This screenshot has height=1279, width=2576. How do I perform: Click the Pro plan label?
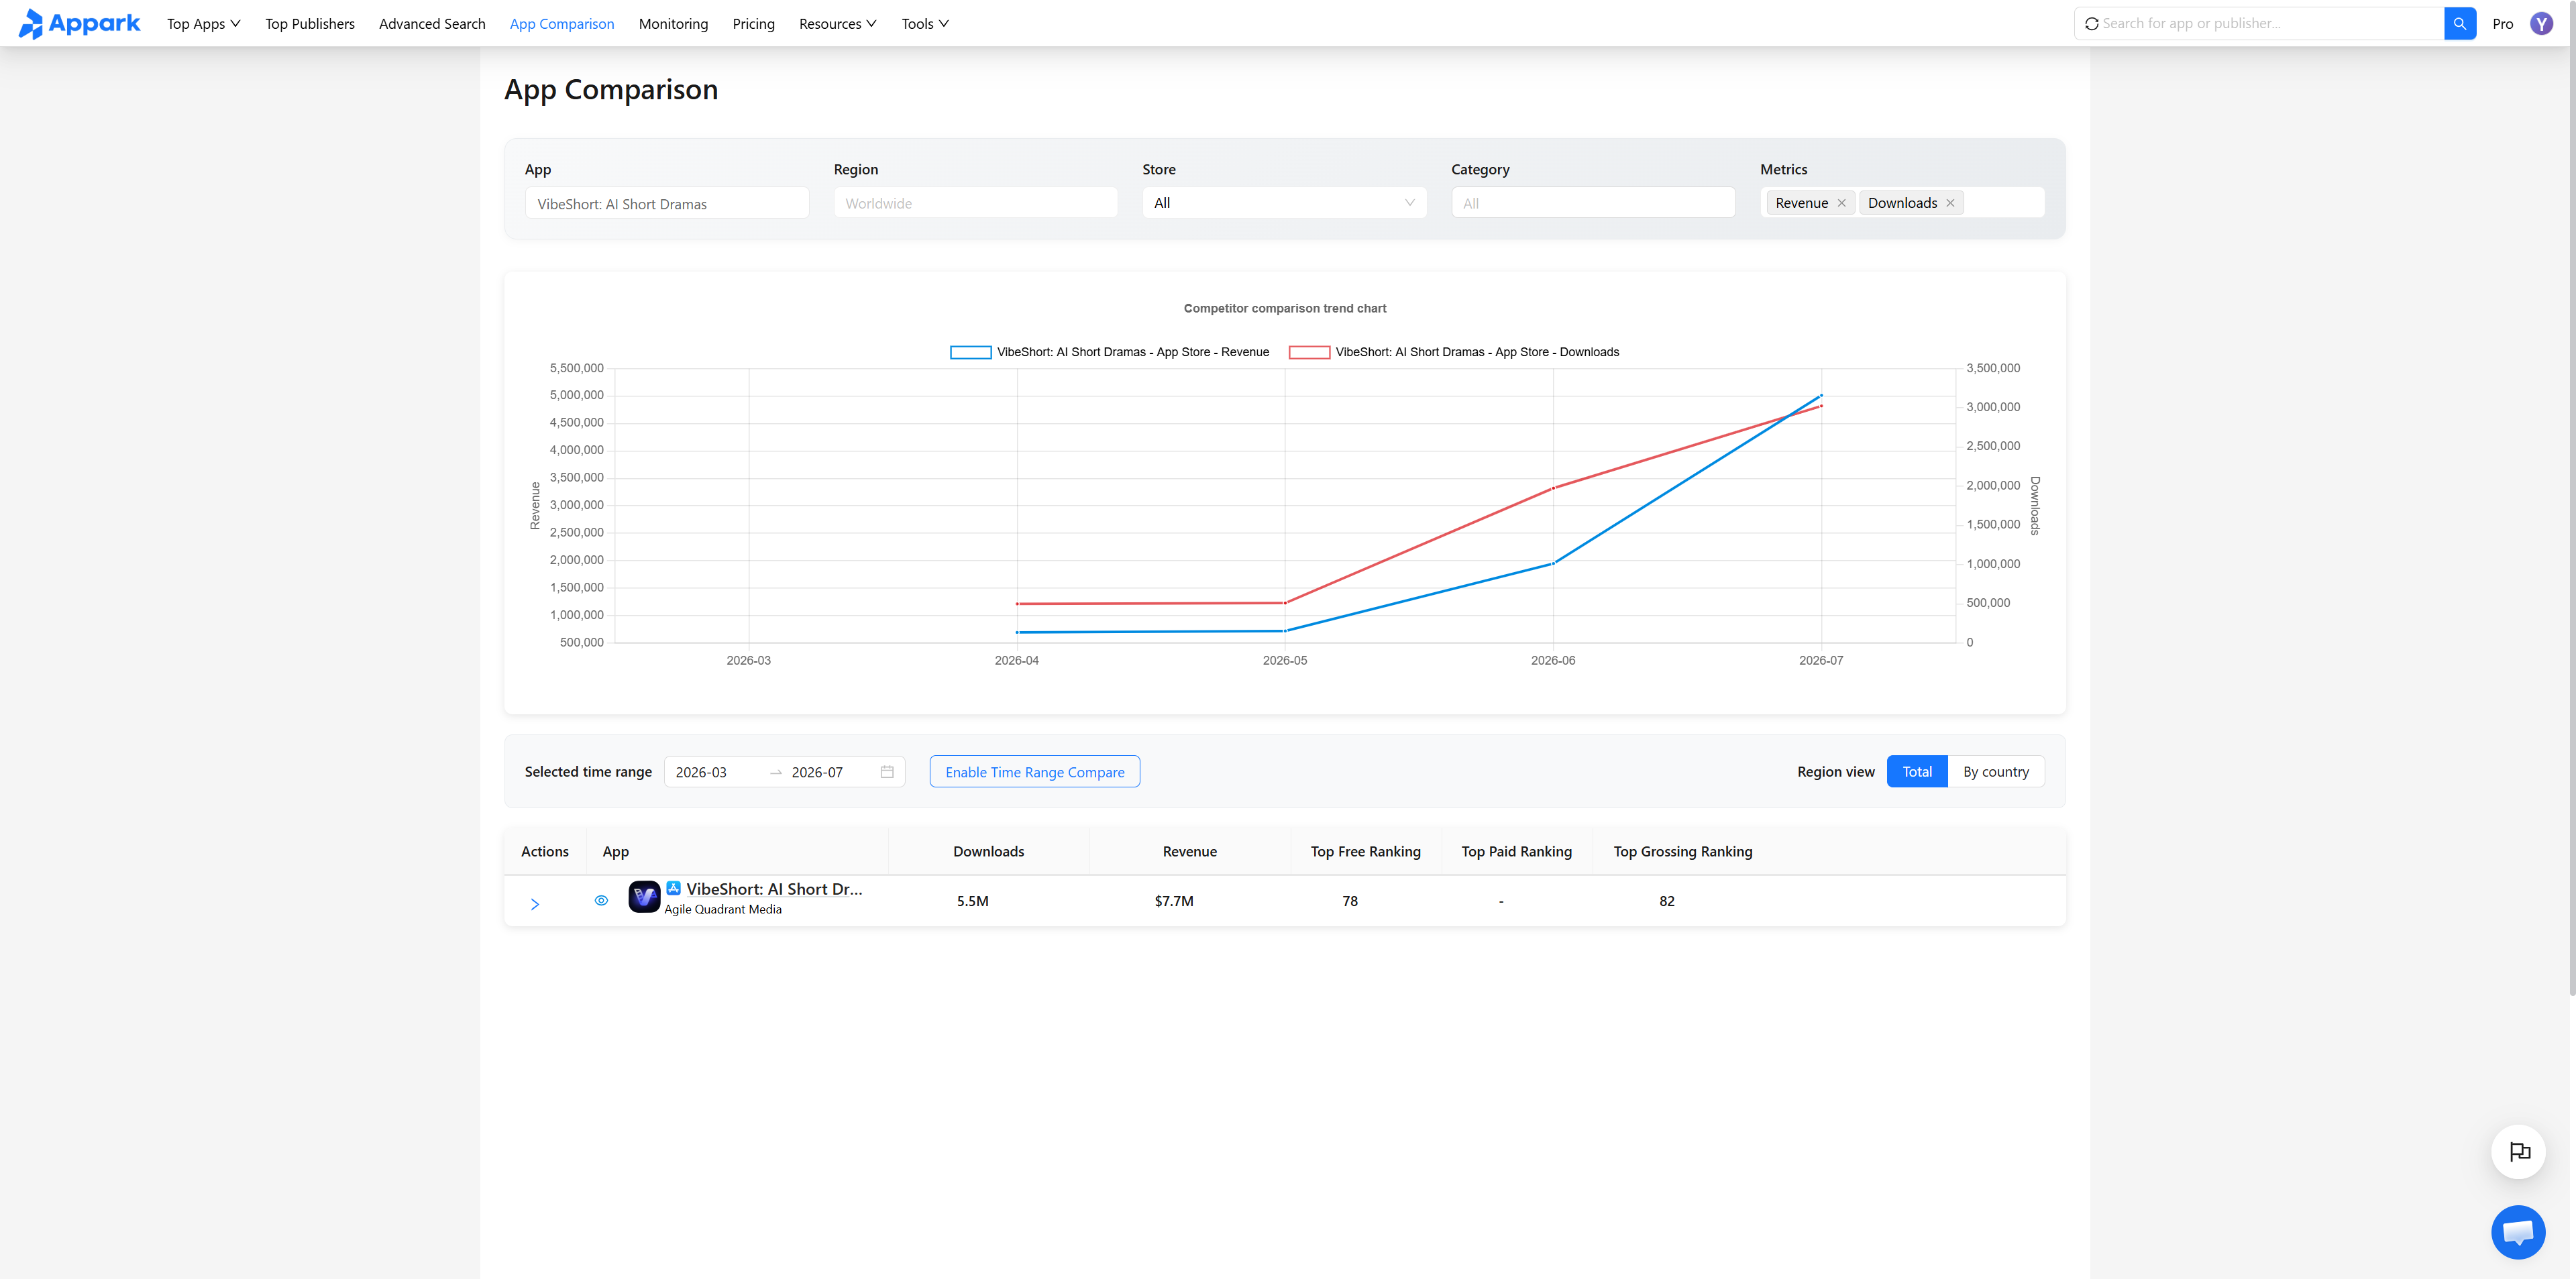[2502, 23]
